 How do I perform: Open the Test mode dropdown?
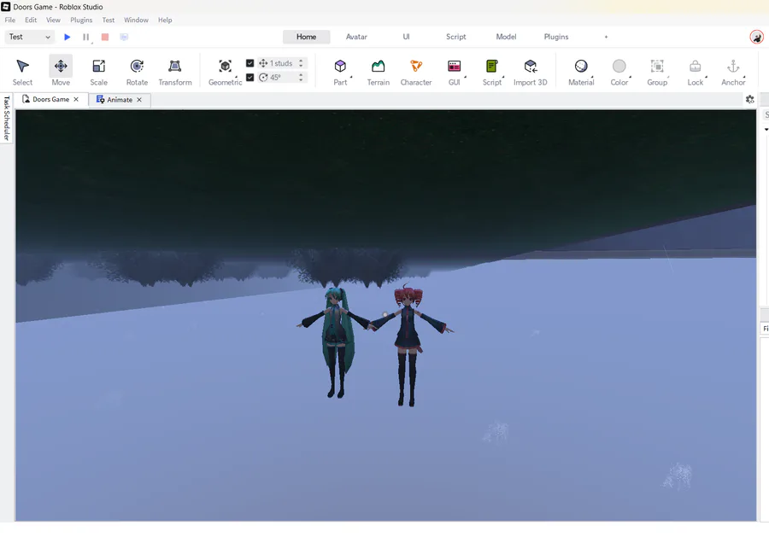point(29,37)
